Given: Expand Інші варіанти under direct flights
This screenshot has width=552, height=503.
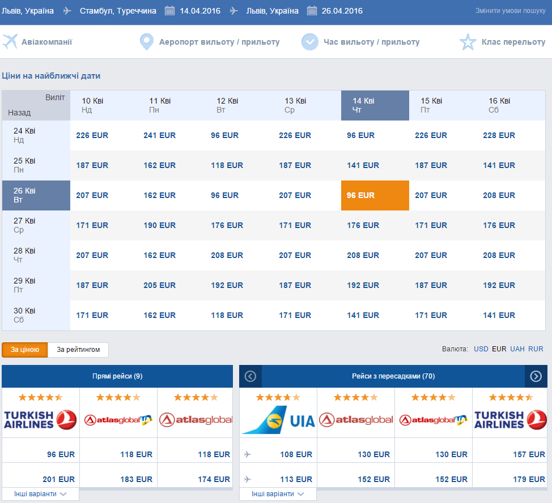Looking at the screenshot, I should 40,494.
